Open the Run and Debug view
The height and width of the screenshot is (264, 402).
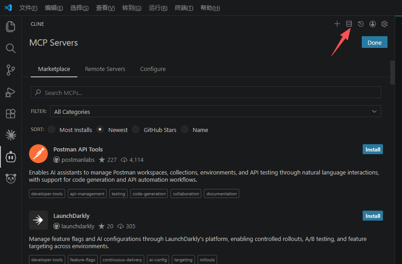click(x=10, y=92)
